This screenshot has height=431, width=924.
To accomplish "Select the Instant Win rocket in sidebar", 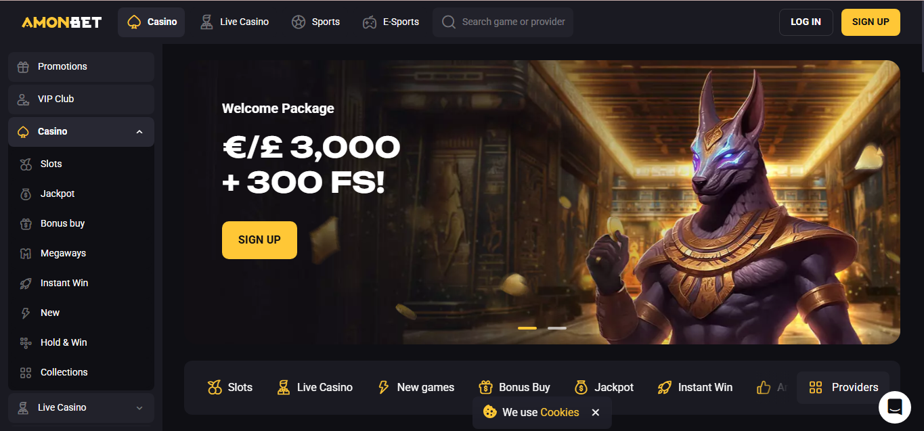I will pos(26,283).
